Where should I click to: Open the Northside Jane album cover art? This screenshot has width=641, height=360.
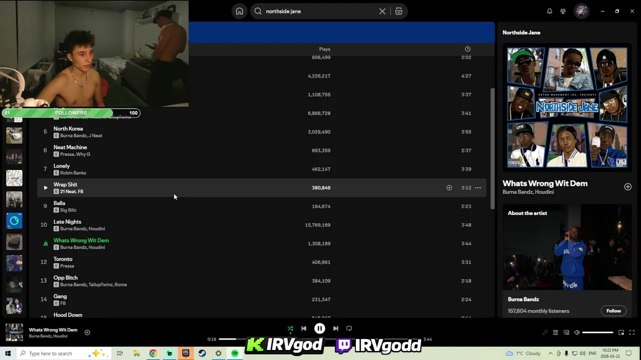point(567,107)
